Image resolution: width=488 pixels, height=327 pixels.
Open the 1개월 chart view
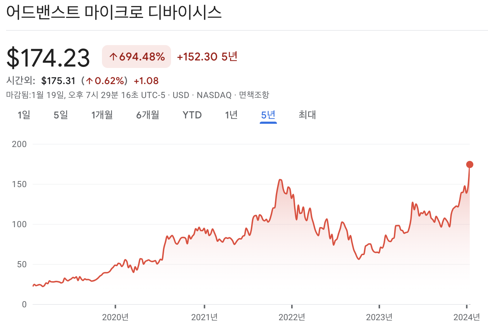pyautogui.click(x=103, y=115)
